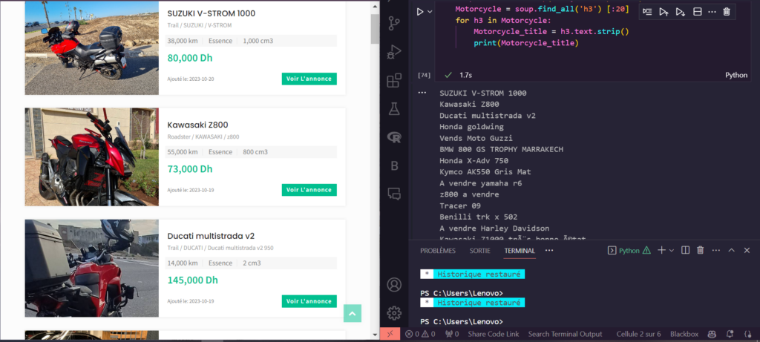Run cell by line icon
This screenshot has height=342, width=760.
point(647,12)
